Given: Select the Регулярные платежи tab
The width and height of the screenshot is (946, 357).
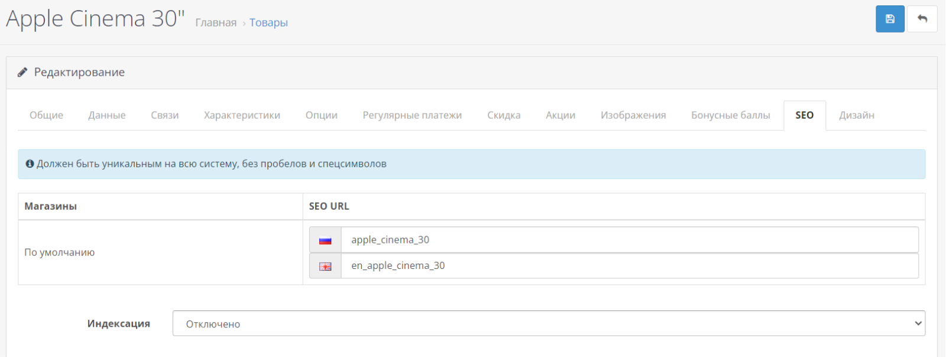Looking at the screenshot, I should tap(412, 115).
